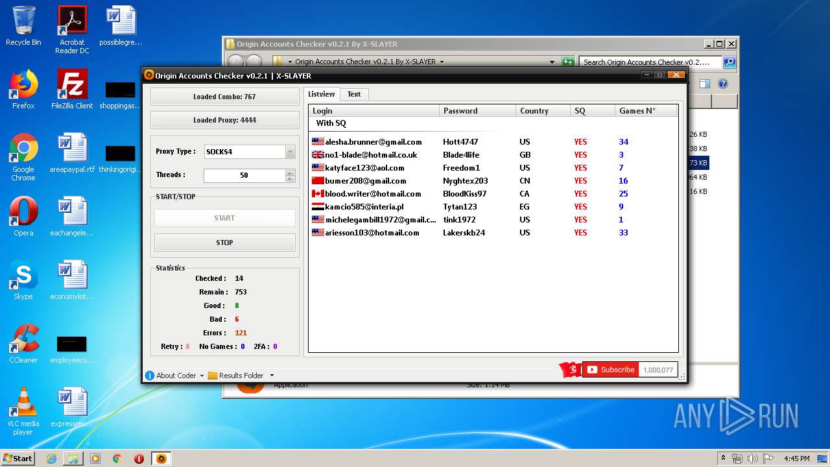
Task: Open the Start menu
Action: [18, 458]
